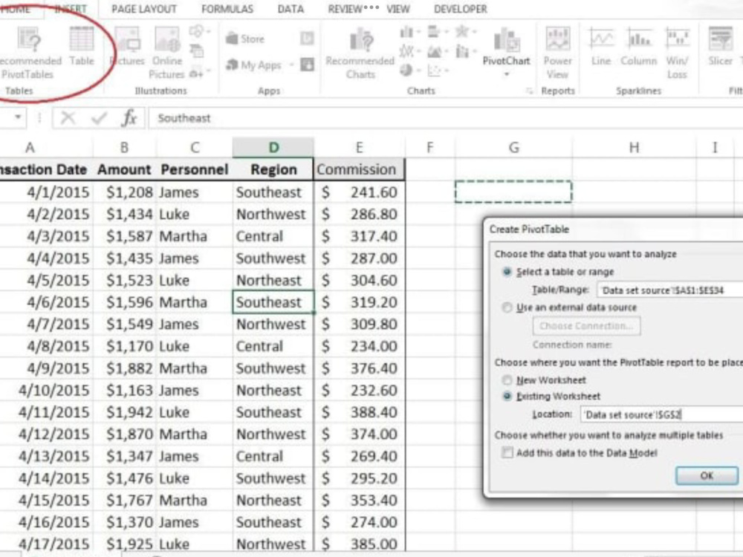
Task: Click the Amount header cell
Action: (124, 169)
